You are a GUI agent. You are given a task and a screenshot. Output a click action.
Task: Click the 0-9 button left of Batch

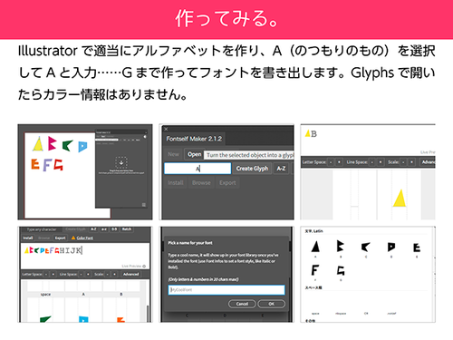(114, 229)
